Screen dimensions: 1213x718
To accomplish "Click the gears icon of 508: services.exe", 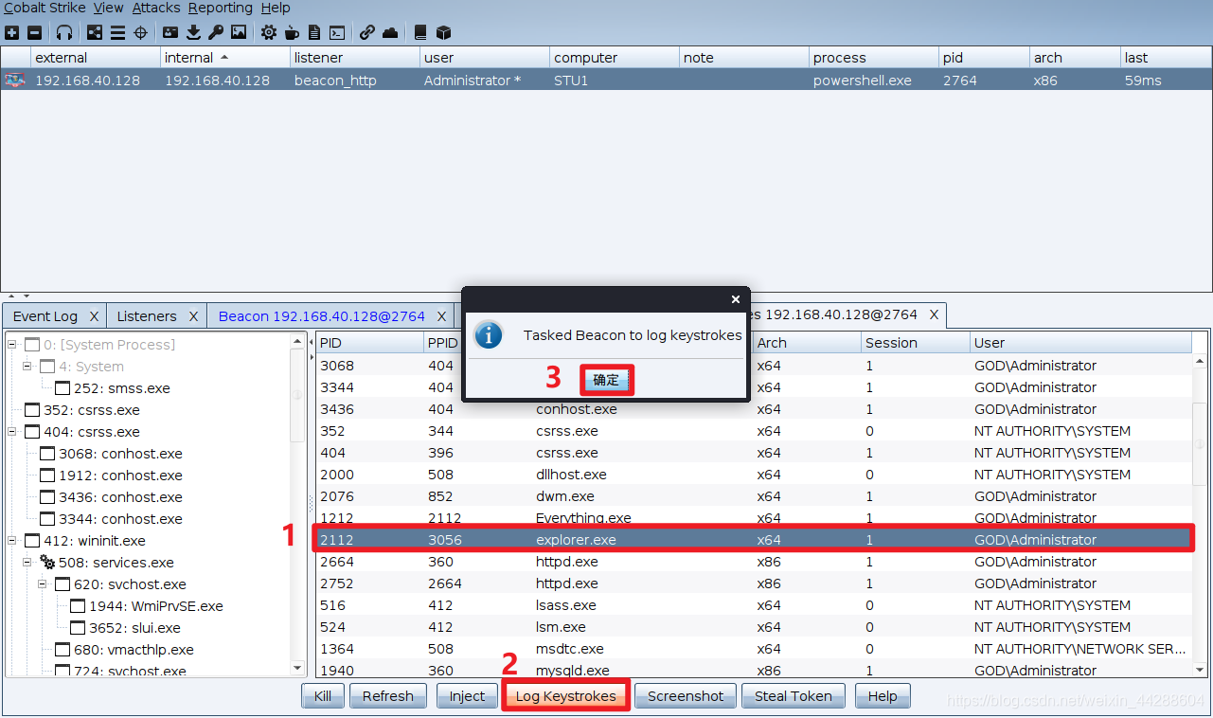I will coord(46,563).
